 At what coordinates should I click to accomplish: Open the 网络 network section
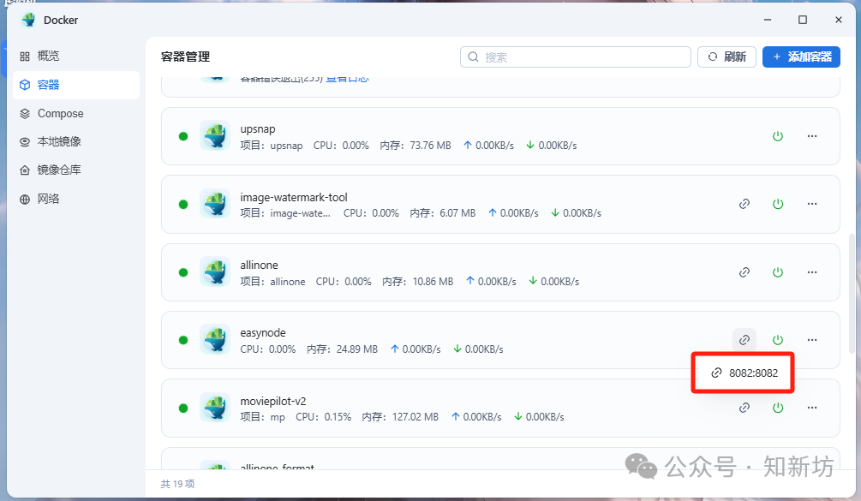[75, 200]
